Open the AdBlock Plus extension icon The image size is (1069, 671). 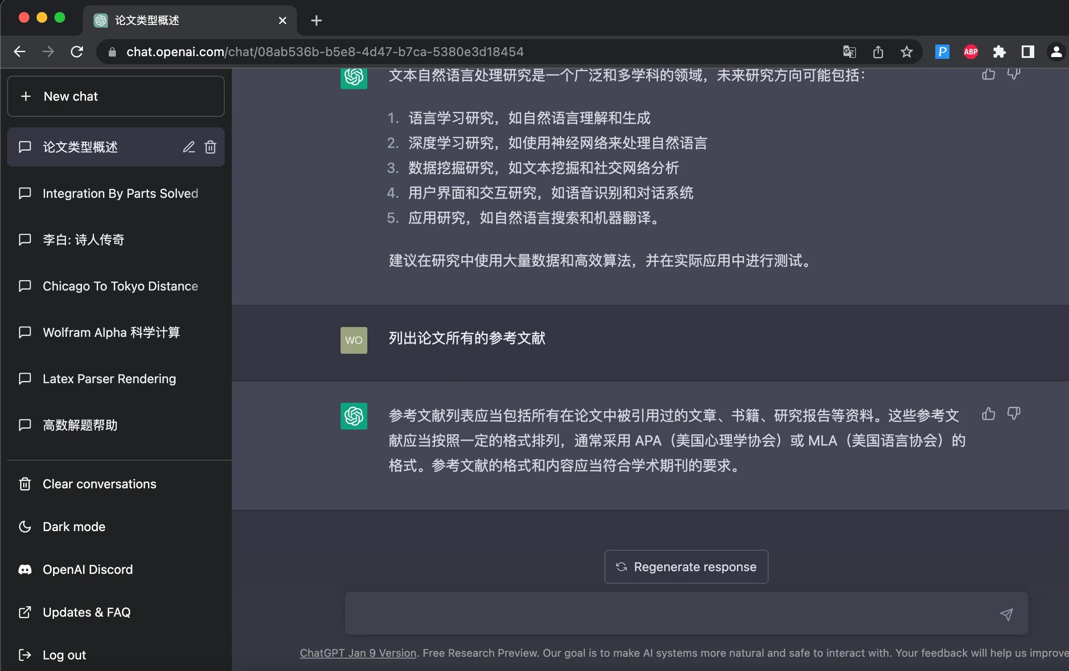click(x=970, y=51)
